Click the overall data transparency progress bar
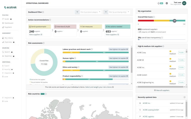 (x=161, y=39)
